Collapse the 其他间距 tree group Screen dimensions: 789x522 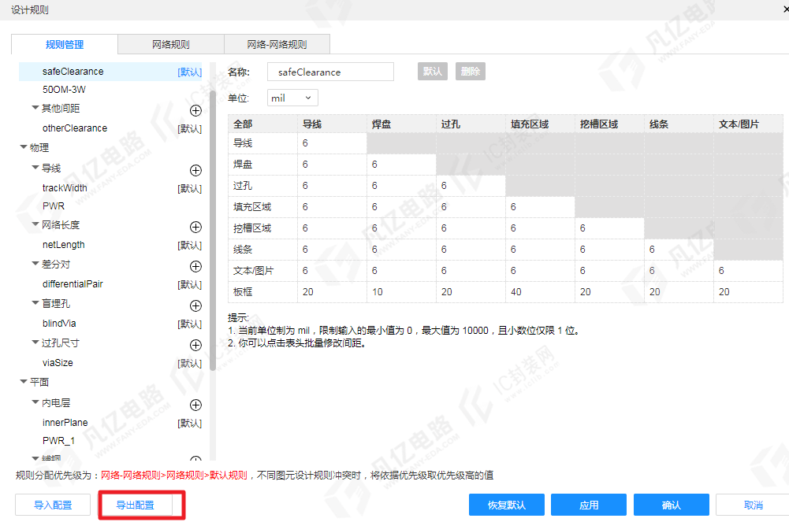[35, 108]
